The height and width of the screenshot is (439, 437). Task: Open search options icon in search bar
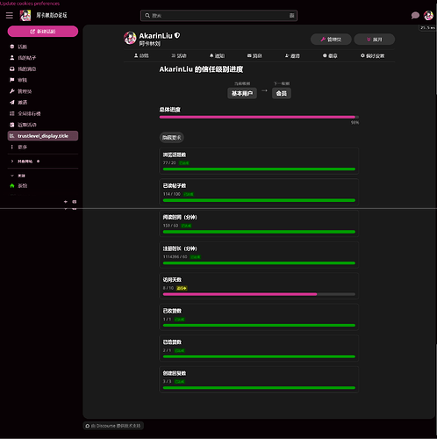click(291, 16)
